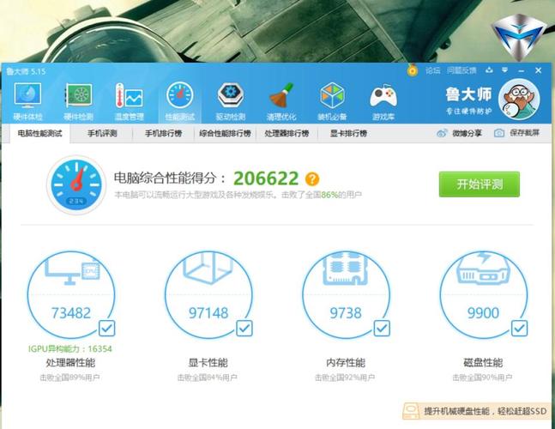
Task: Toggle the 显卡性能 checkbox
Action: click(x=244, y=329)
